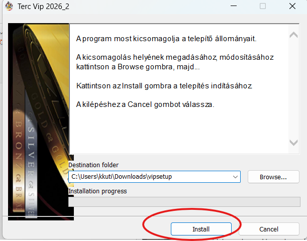The image size is (307, 241).
Task: Start the installation with Install button
Action: pos(201,229)
